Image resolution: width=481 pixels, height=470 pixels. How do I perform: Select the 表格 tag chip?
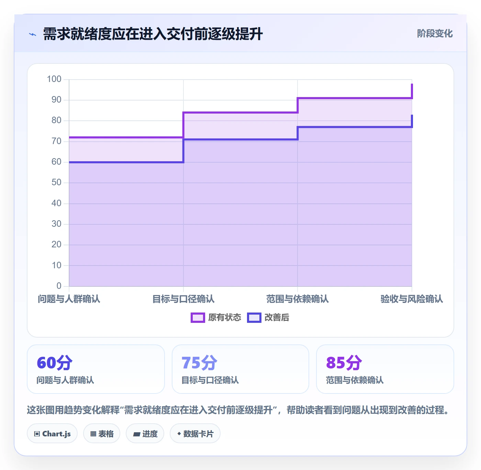tap(102, 434)
